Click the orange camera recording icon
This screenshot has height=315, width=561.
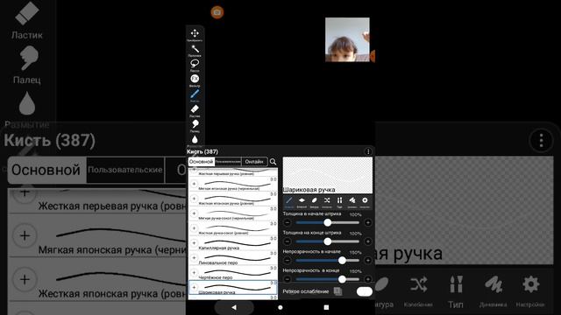point(217,12)
